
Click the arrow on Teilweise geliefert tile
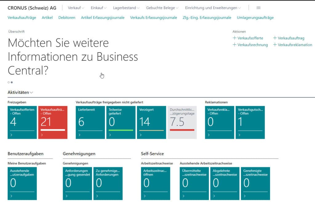(110, 135)
